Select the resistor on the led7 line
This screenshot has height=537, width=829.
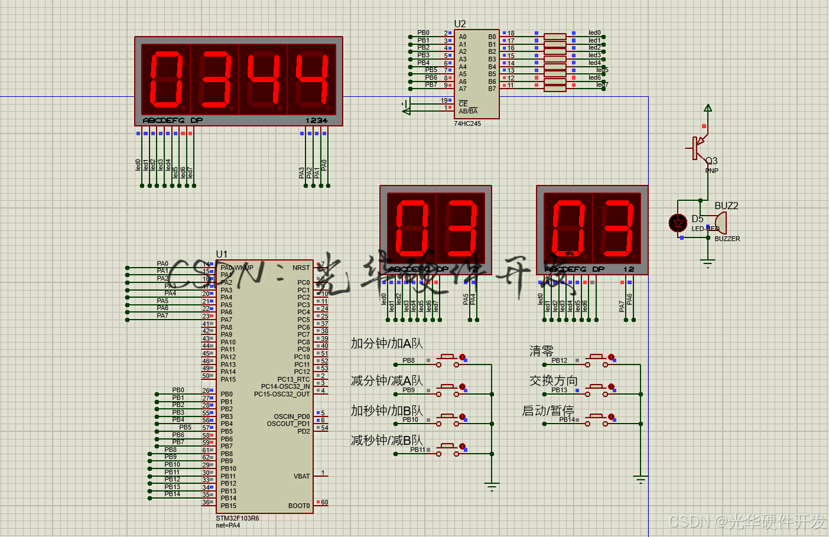point(555,89)
